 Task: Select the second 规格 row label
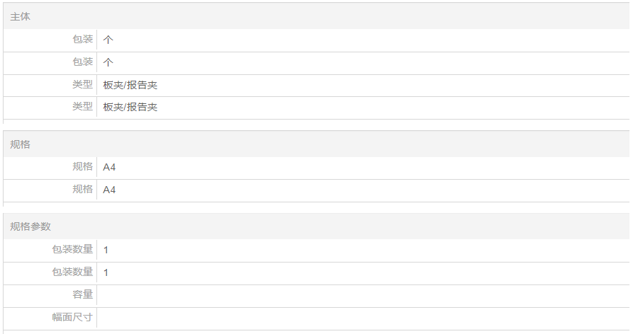click(82, 190)
